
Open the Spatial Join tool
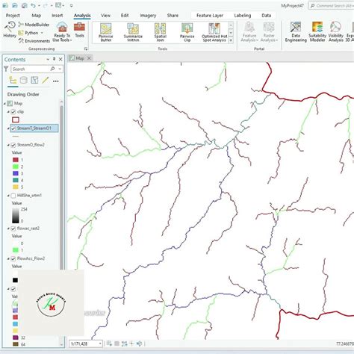pyautogui.click(x=160, y=32)
